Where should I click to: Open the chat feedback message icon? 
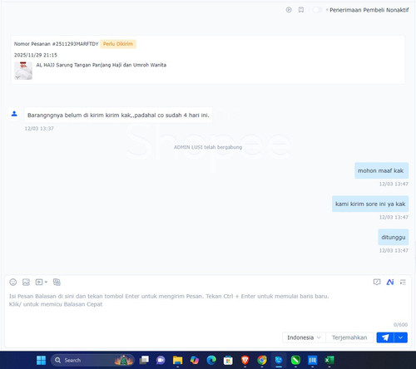tap(377, 282)
